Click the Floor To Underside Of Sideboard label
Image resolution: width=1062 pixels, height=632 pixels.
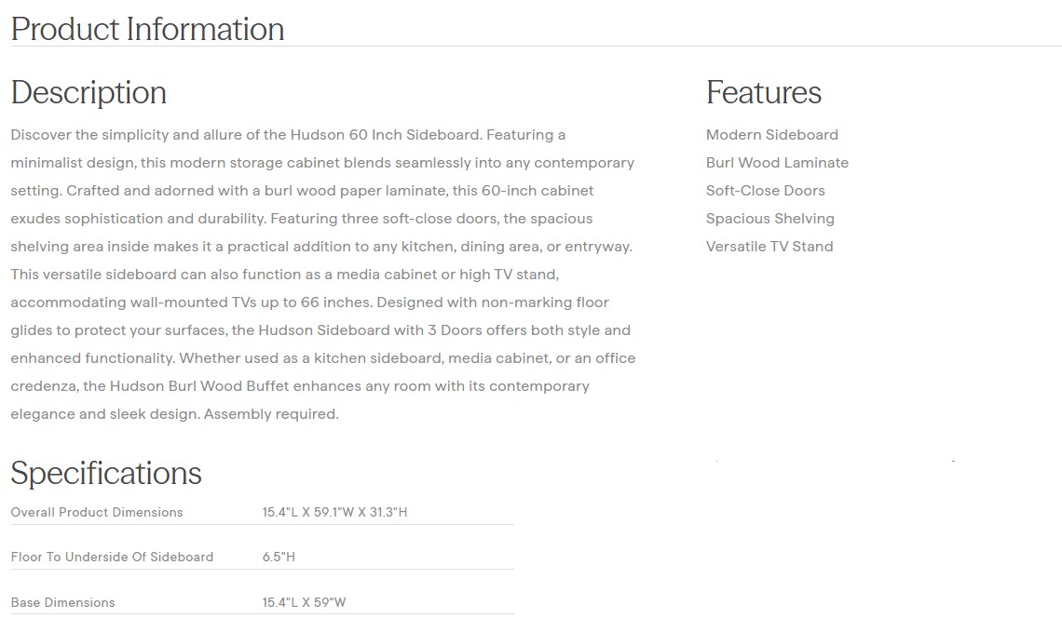tap(112, 557)
